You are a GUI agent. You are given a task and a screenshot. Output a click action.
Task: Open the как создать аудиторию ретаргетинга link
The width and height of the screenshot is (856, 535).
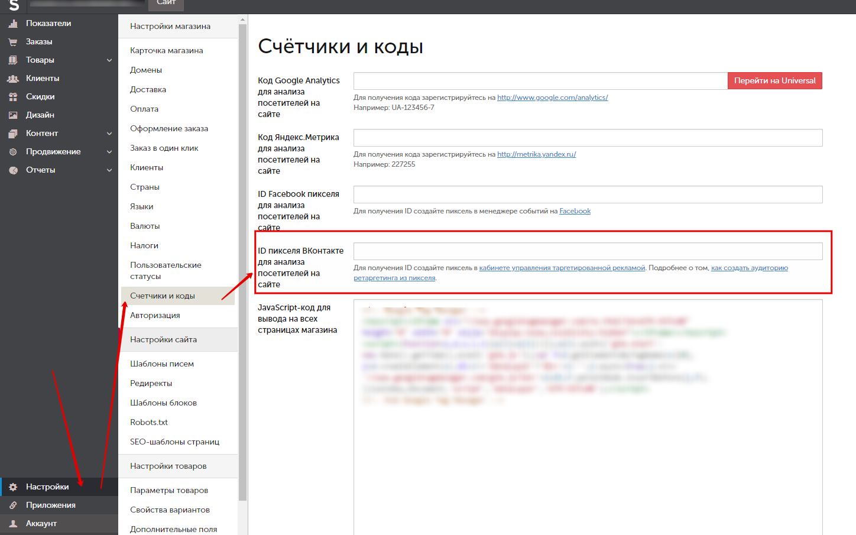750,268
